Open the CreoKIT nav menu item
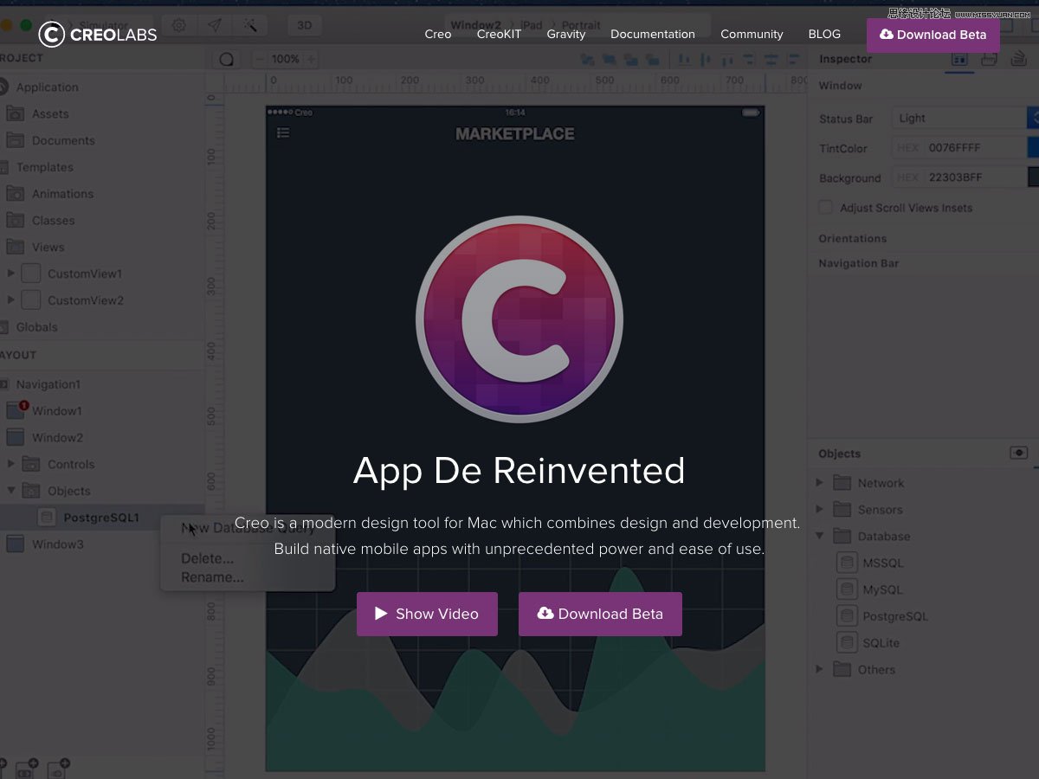 point(500,35)
